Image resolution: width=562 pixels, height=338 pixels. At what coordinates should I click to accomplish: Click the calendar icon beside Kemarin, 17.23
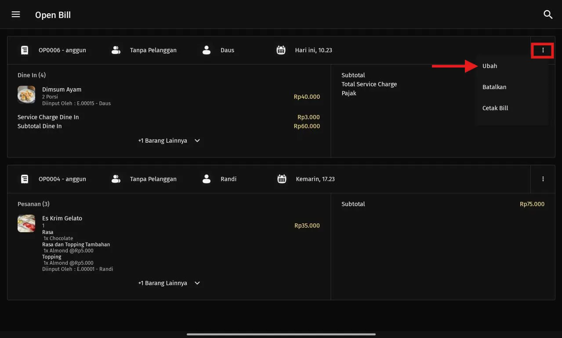(x=282, y=179)
